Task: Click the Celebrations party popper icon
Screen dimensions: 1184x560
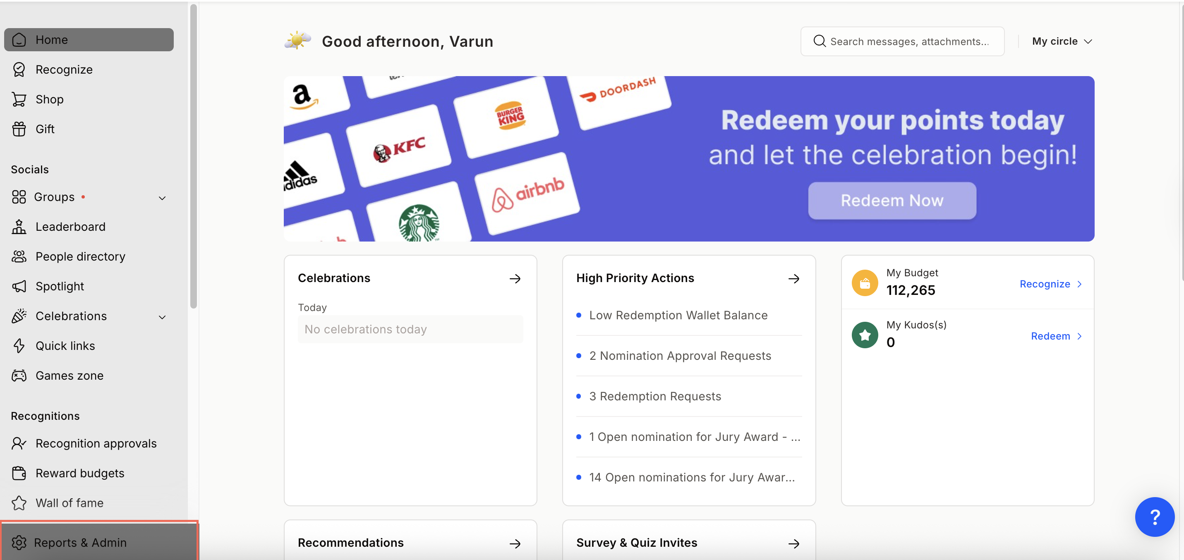Action: 19,316
